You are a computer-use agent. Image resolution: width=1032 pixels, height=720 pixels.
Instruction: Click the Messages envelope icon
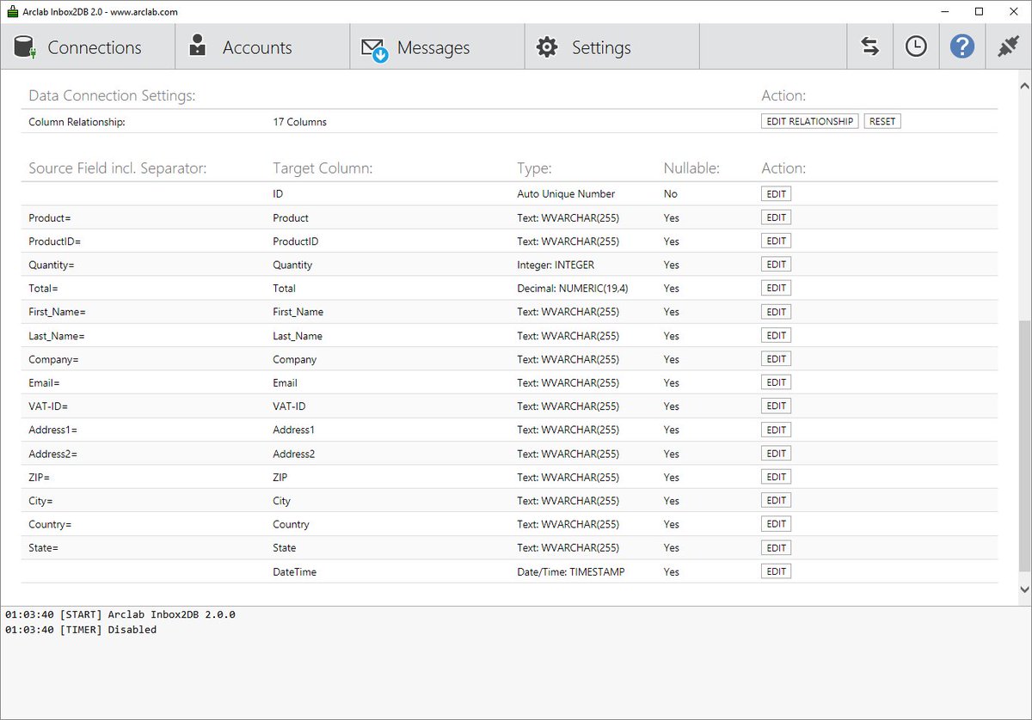point(373,47)
